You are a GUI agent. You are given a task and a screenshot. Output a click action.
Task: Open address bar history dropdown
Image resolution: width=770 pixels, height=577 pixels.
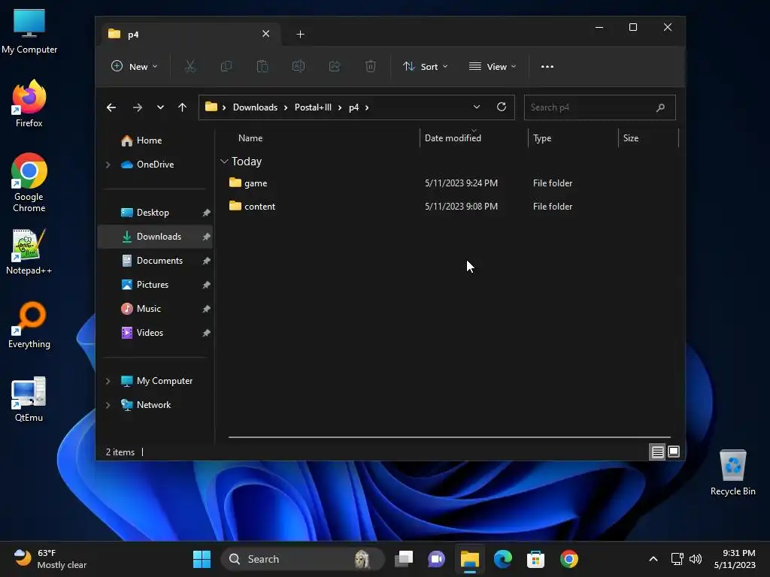click(476, 107)
